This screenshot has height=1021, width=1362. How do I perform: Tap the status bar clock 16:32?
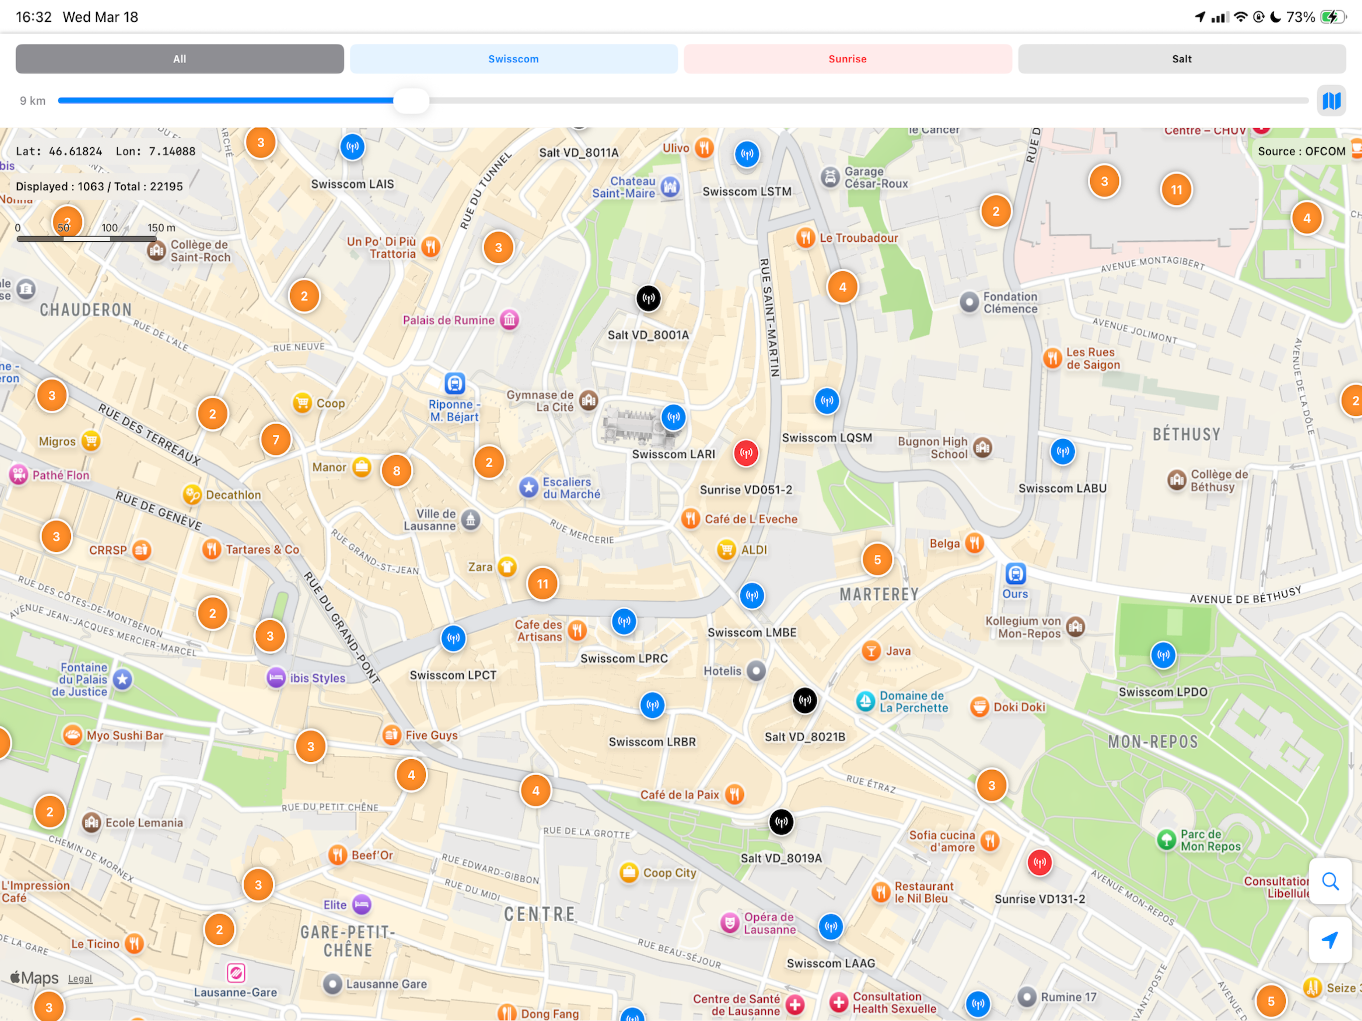pyautogui.click(x=34, y=16)
